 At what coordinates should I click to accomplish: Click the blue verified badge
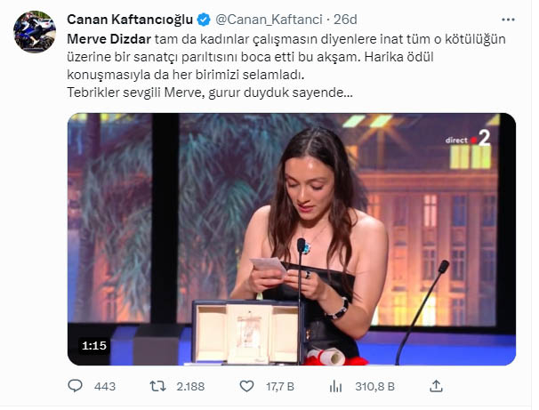(x=203, y=19)
